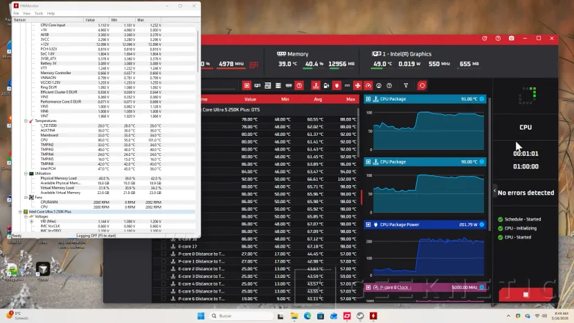This screenshot has height=323, width=574.
Task: Open the View menu in HWMonitor
Action: click(x=26, y=13)
